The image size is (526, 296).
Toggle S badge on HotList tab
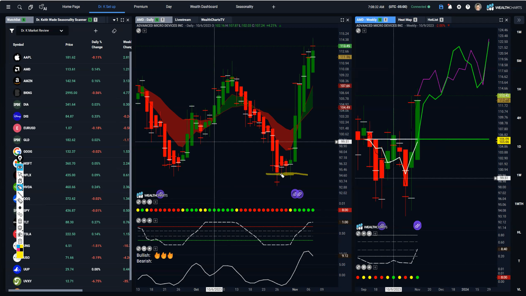tap(442, 20)
